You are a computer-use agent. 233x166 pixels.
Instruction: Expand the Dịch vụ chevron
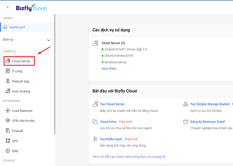pyautogui.click(x=48, y=40)
